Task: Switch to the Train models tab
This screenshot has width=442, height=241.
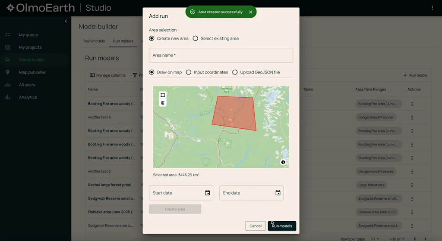Action: click(x=94, y=41)
